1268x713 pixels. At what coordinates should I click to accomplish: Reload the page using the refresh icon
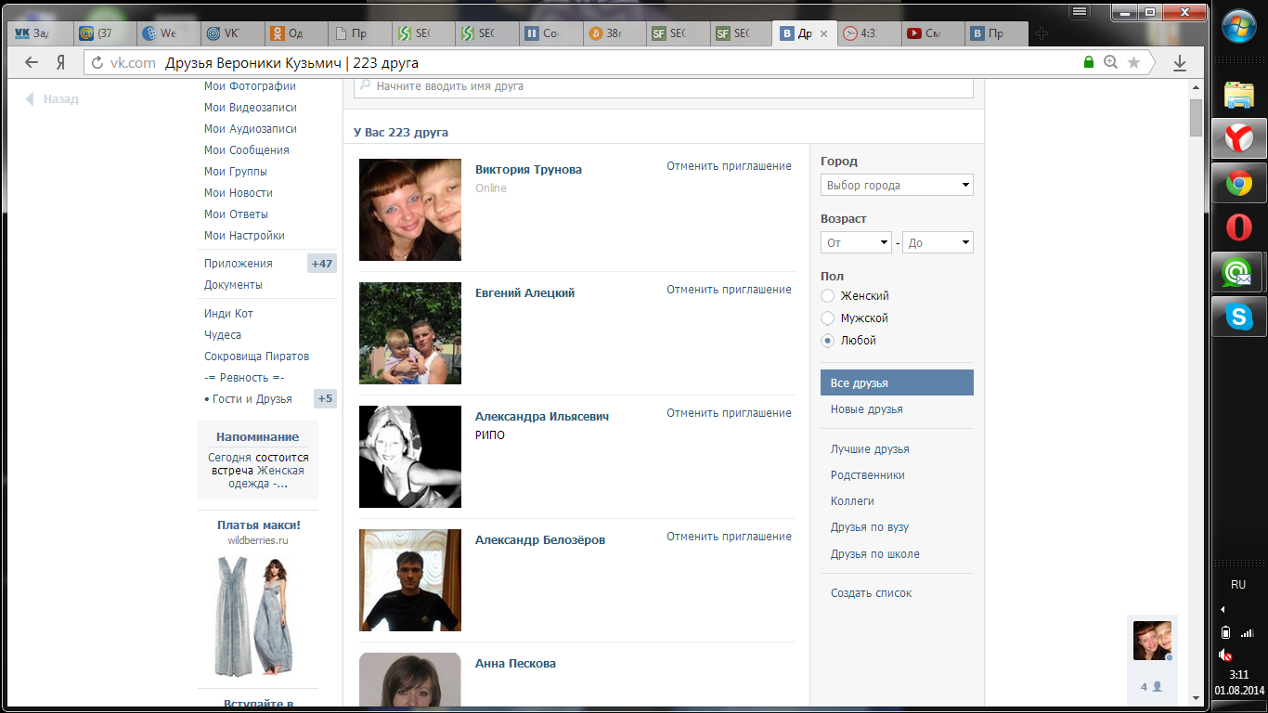(x=97, y=63)
